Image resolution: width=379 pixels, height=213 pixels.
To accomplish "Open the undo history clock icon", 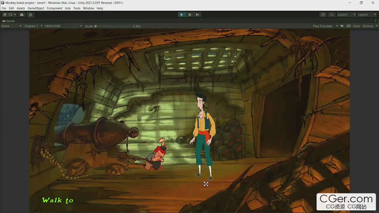I will (323, 15).
